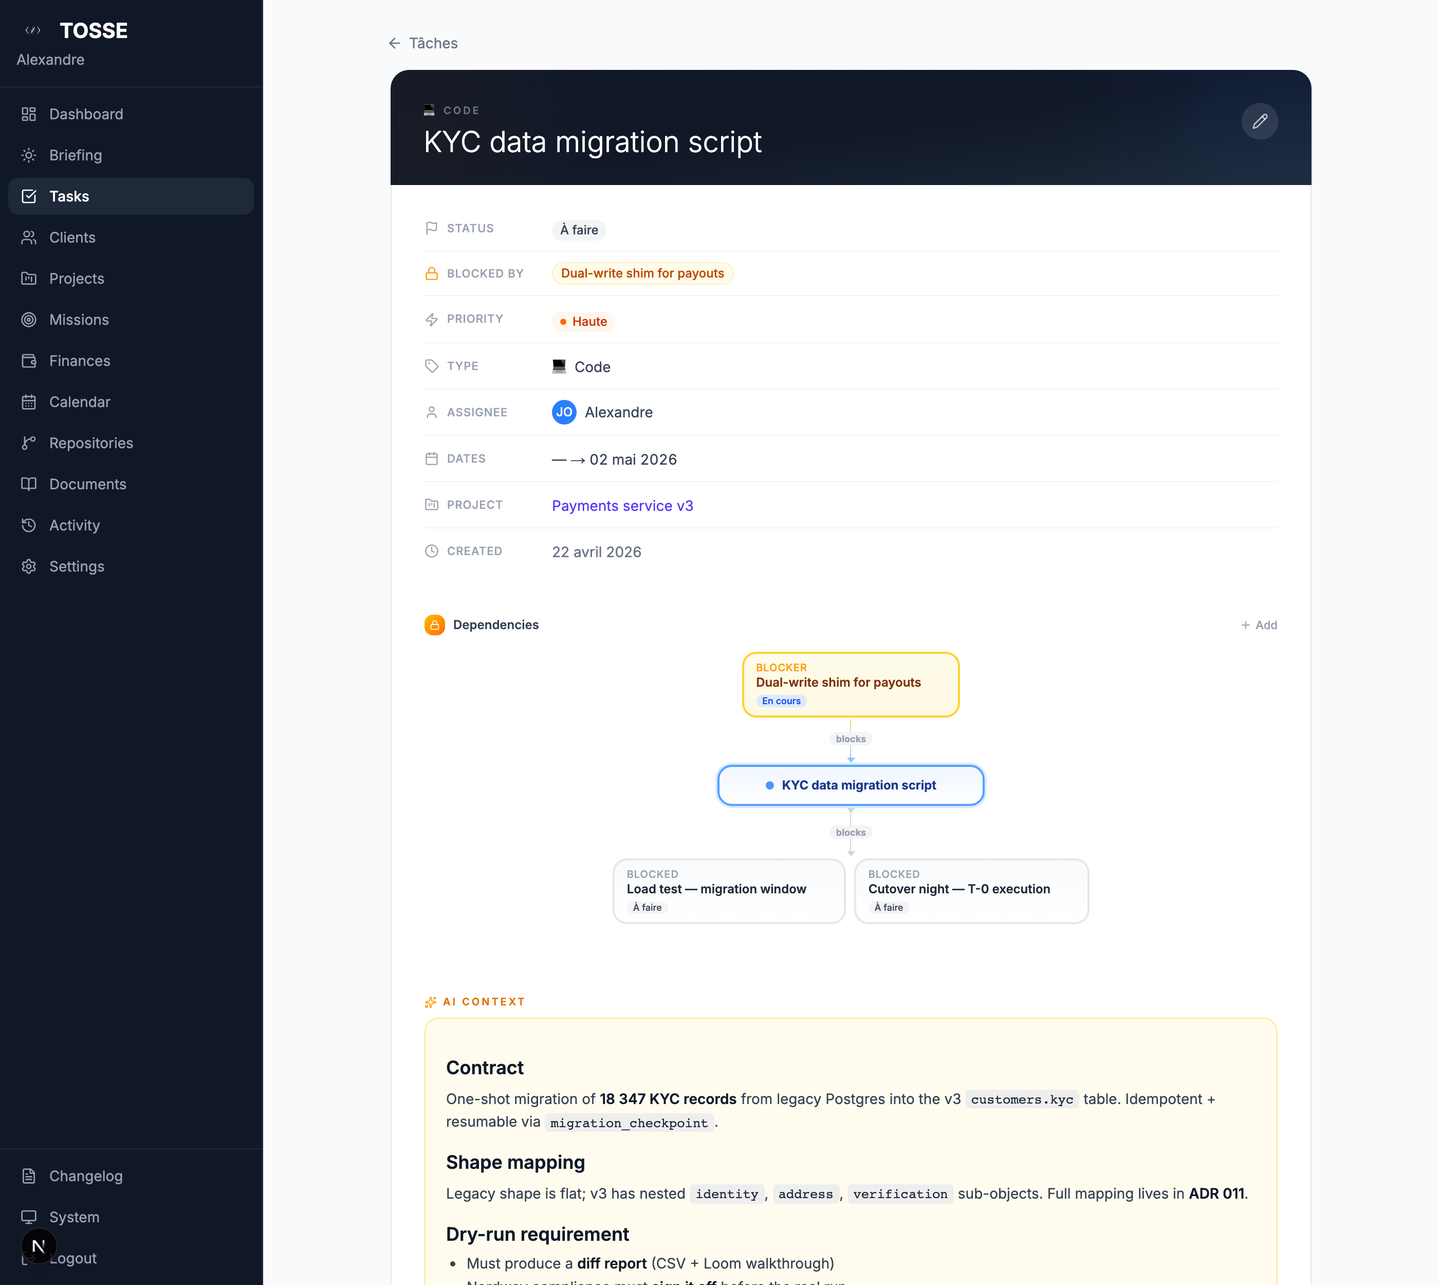Image resolution: width=1439 pixels, height=1285 pixels.
Task: Open the Payments service v3 project link
Action: [622, 506]
